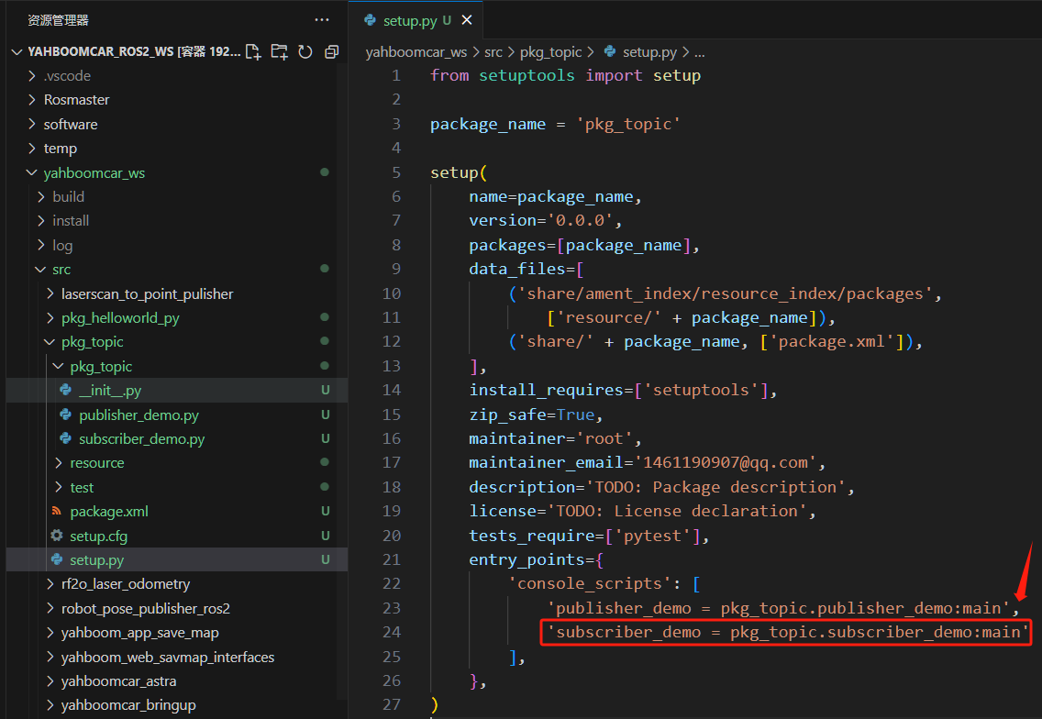
Task: Collapse all folders in explorer
Action: pos(331,52)
